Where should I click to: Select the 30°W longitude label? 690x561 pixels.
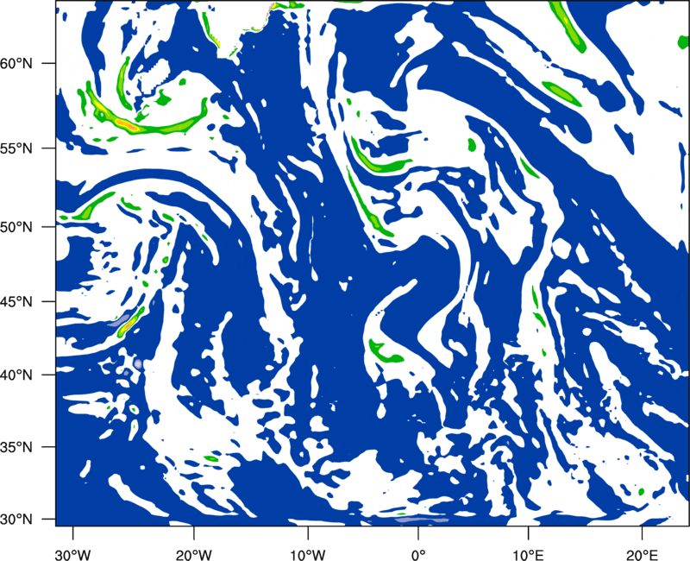72,555
